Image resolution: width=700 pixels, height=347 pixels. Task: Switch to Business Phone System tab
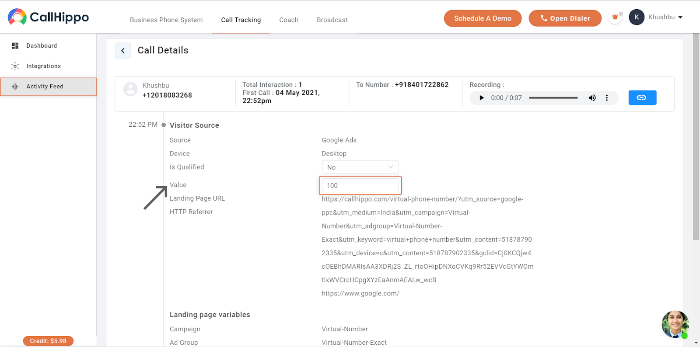coord(166,20)
